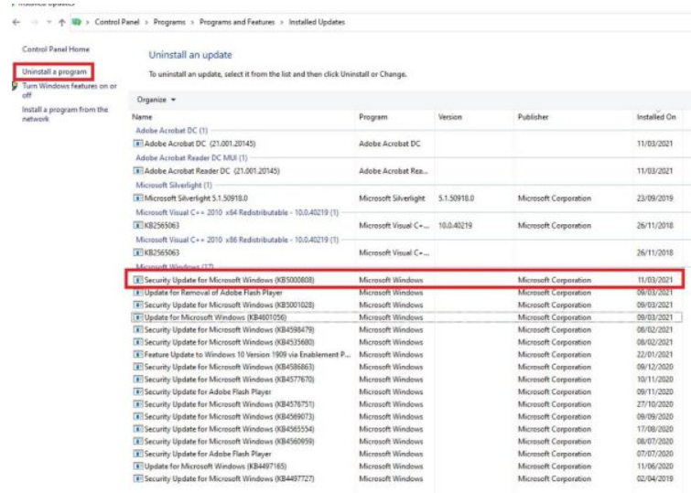This screenshot has height=493, width=691.
Task: Click the 27/10/2020 installed date
Action: click(x=655, y=404)
